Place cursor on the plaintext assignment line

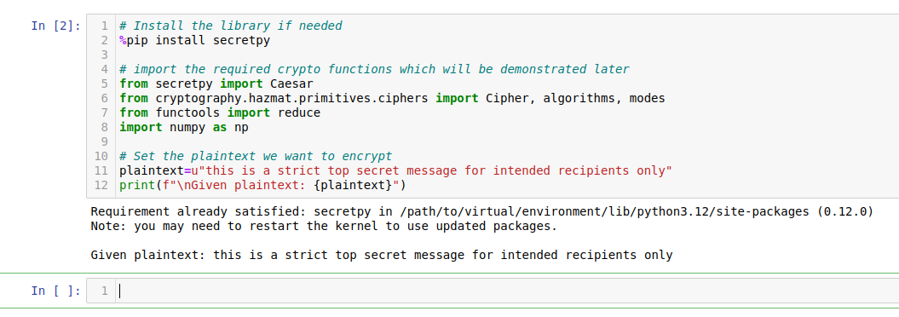[x=395, y=170]
